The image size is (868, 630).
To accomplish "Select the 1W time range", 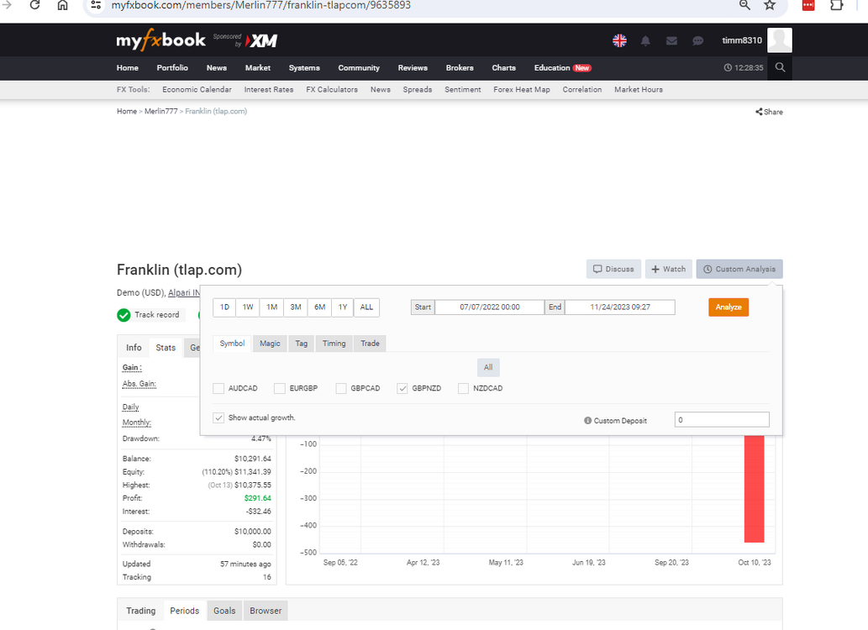I will 247,307.
